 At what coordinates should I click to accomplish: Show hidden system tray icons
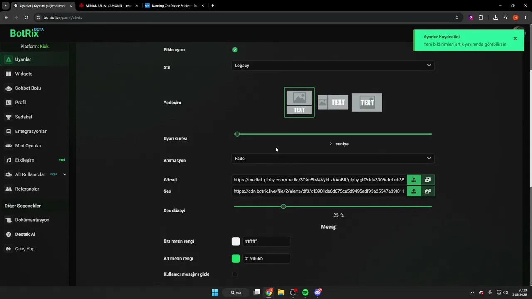coord(472,292)
